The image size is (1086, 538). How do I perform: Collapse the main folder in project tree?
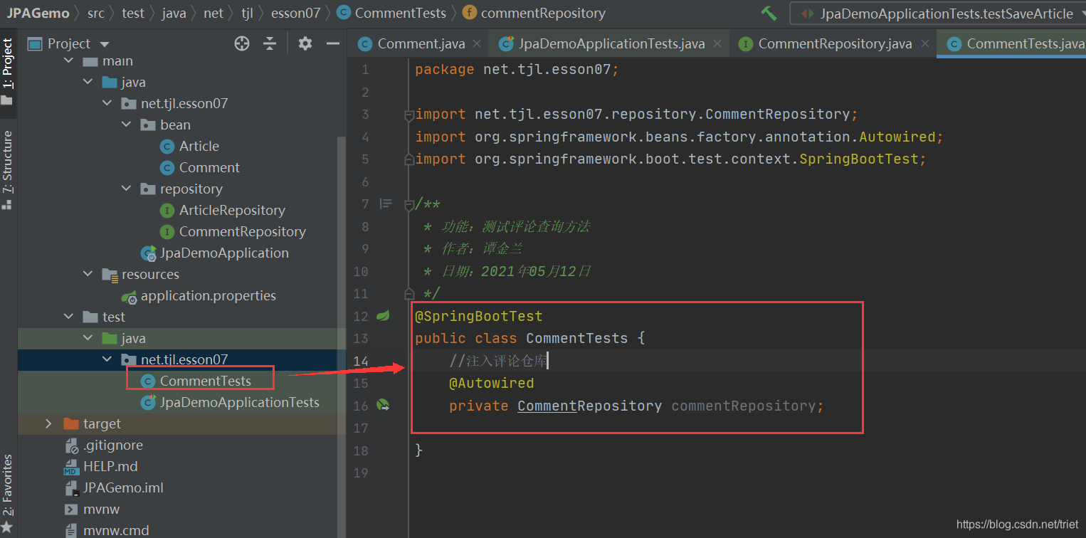tap(69, 61)
